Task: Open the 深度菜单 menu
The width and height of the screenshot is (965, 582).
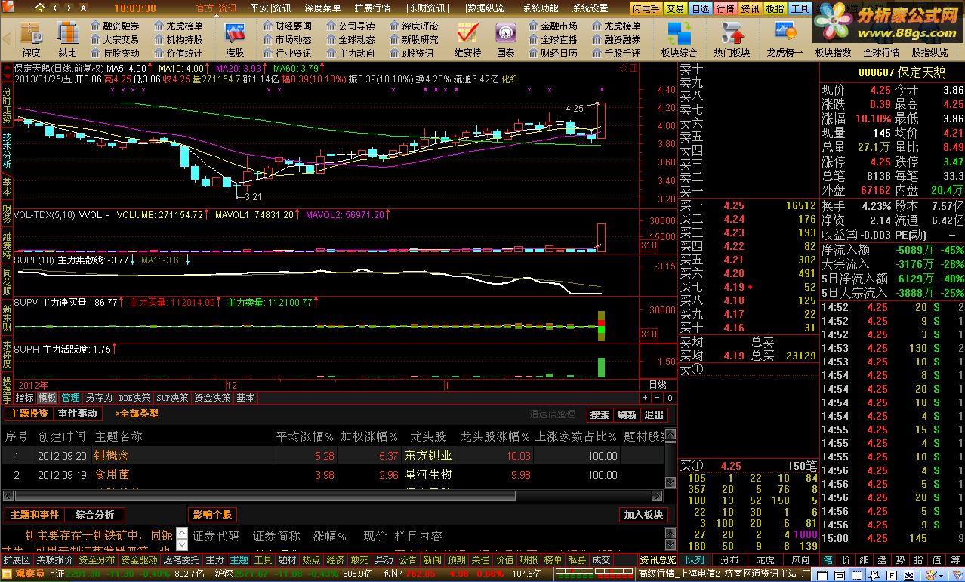Action: [x=322, y=8]
